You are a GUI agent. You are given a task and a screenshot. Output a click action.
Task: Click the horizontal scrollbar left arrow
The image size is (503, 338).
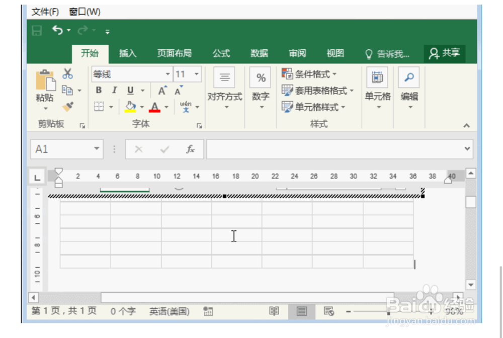(34, 297)
